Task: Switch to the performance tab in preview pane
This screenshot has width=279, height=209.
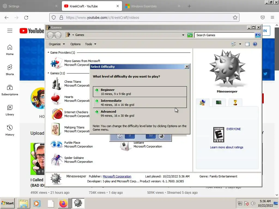Action: [219, 103]
